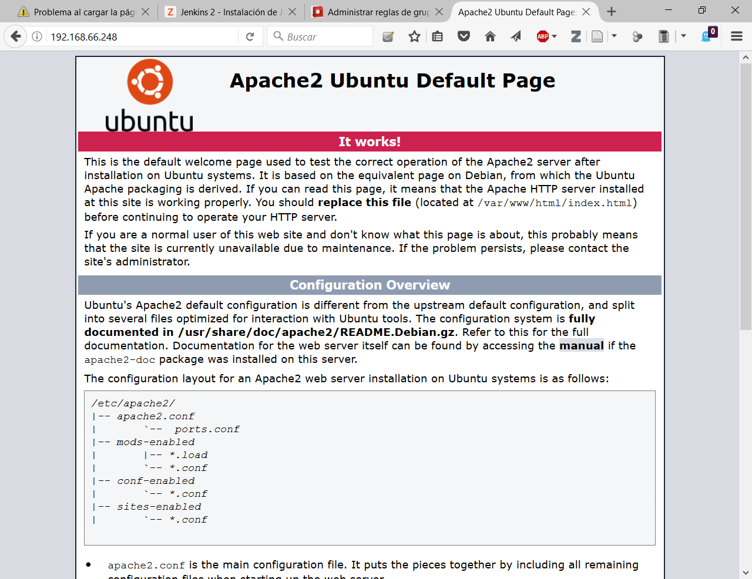
Task: Click the server tower toolbar icon
Action: (664, 36)
